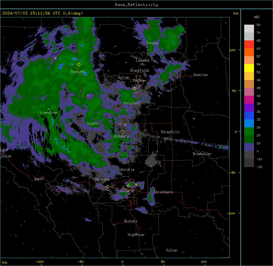Click the ThreeHills label
Screen dimensions: 273x266
click(170, 132)
